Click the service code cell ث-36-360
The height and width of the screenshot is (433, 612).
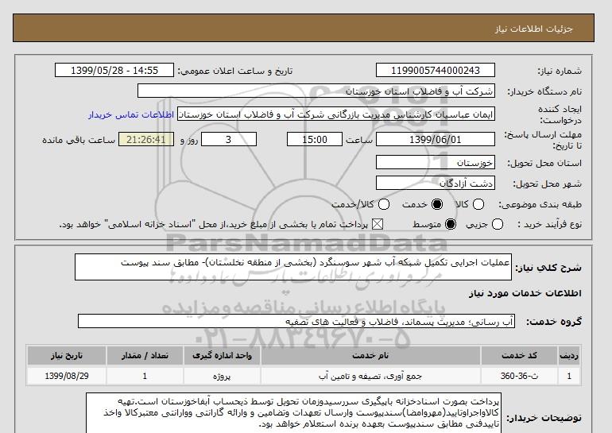[x=519, y=376]
